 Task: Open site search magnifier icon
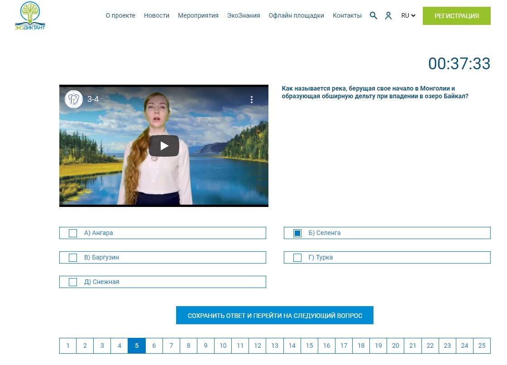pos(373,15)
